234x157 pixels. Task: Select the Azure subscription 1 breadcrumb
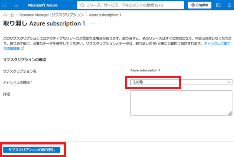click(105, 15)
